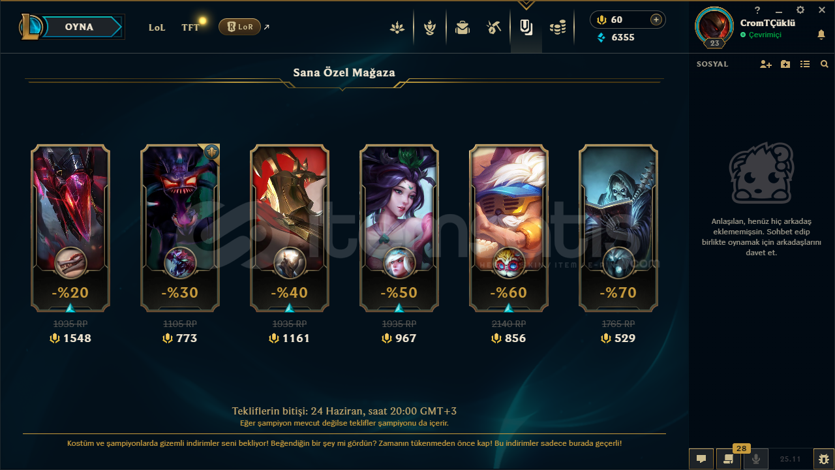The width and height of the screenshot is (835, 470).
Task: Switch to the LoL tab
Action: (x=157, y=27)
